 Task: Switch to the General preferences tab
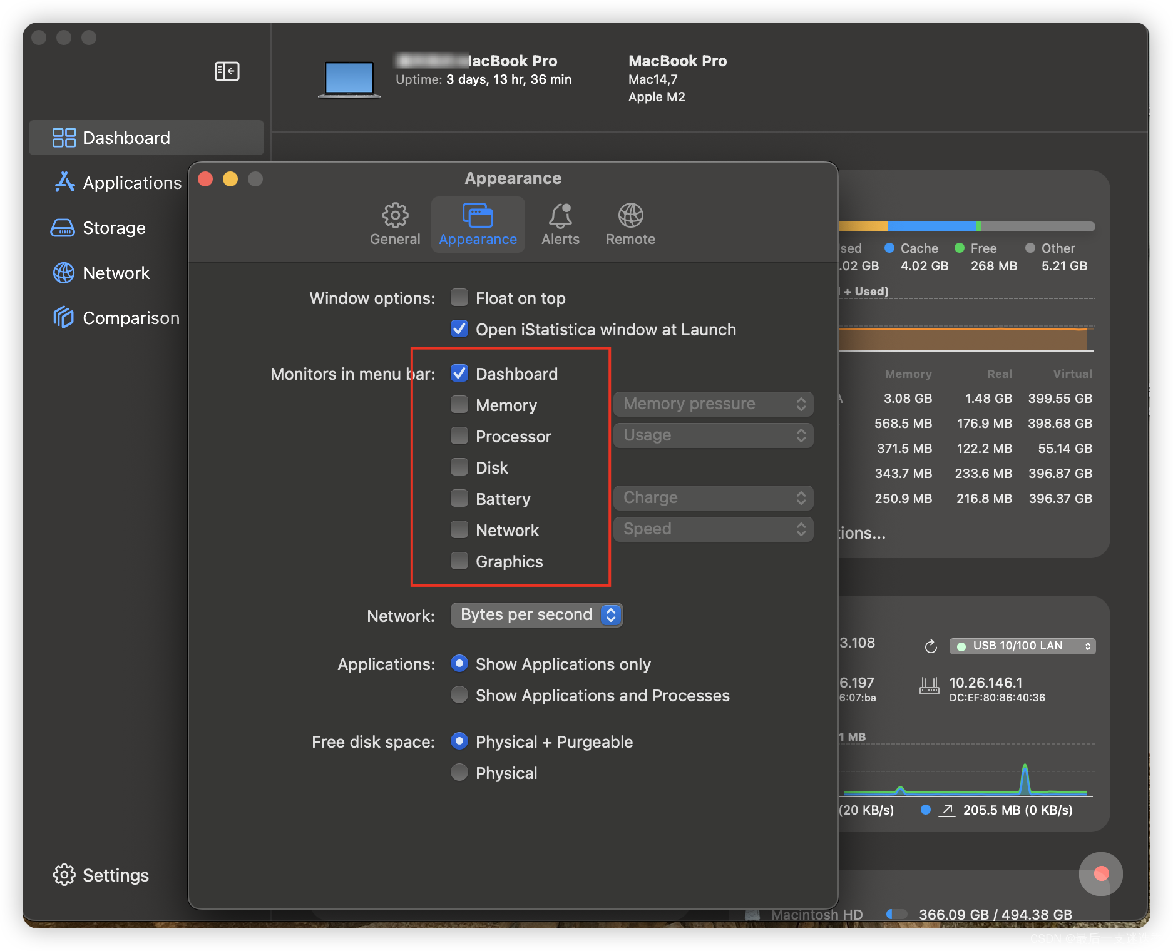(x=395, y=224)
